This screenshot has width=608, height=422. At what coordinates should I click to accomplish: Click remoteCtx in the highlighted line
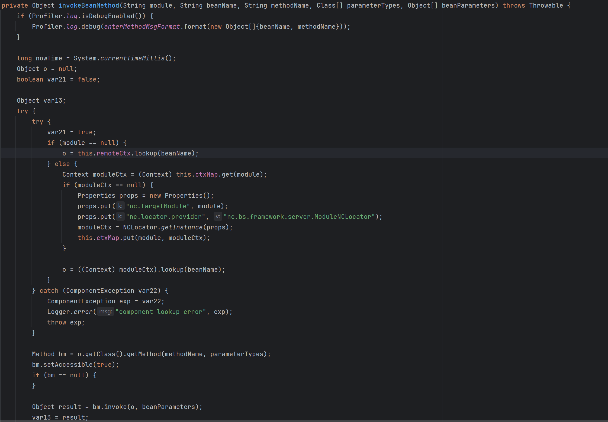(113, 153)
